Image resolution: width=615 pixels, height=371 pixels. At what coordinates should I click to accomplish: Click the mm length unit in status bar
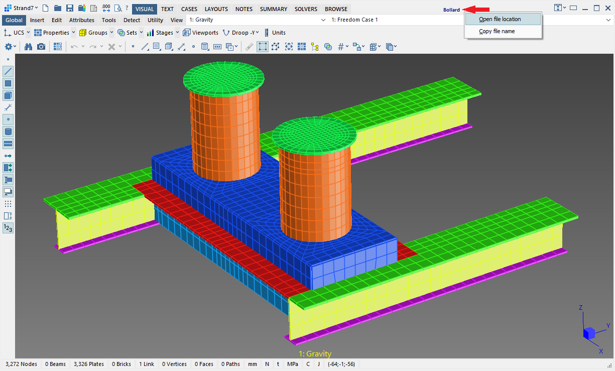tap(252, 364)
